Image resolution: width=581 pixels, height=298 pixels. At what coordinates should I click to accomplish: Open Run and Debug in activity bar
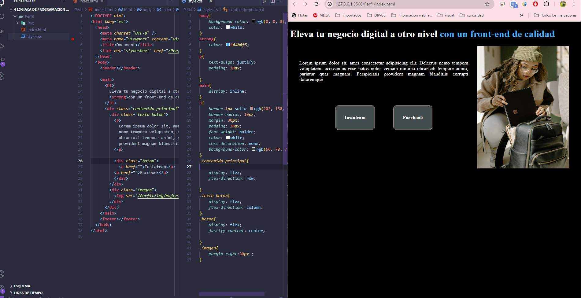coord(2,46)
